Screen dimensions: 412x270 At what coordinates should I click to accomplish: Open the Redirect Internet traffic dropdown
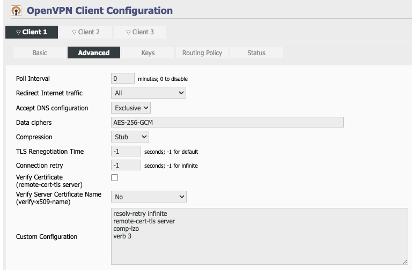(x=149, y=93)
